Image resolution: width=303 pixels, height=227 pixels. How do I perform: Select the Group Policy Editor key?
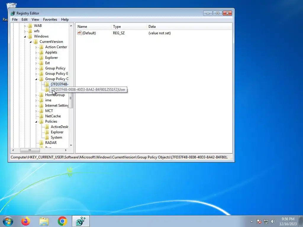(x=57, y=74)
